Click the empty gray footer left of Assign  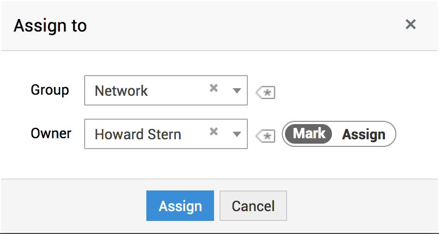pos(71,206)
